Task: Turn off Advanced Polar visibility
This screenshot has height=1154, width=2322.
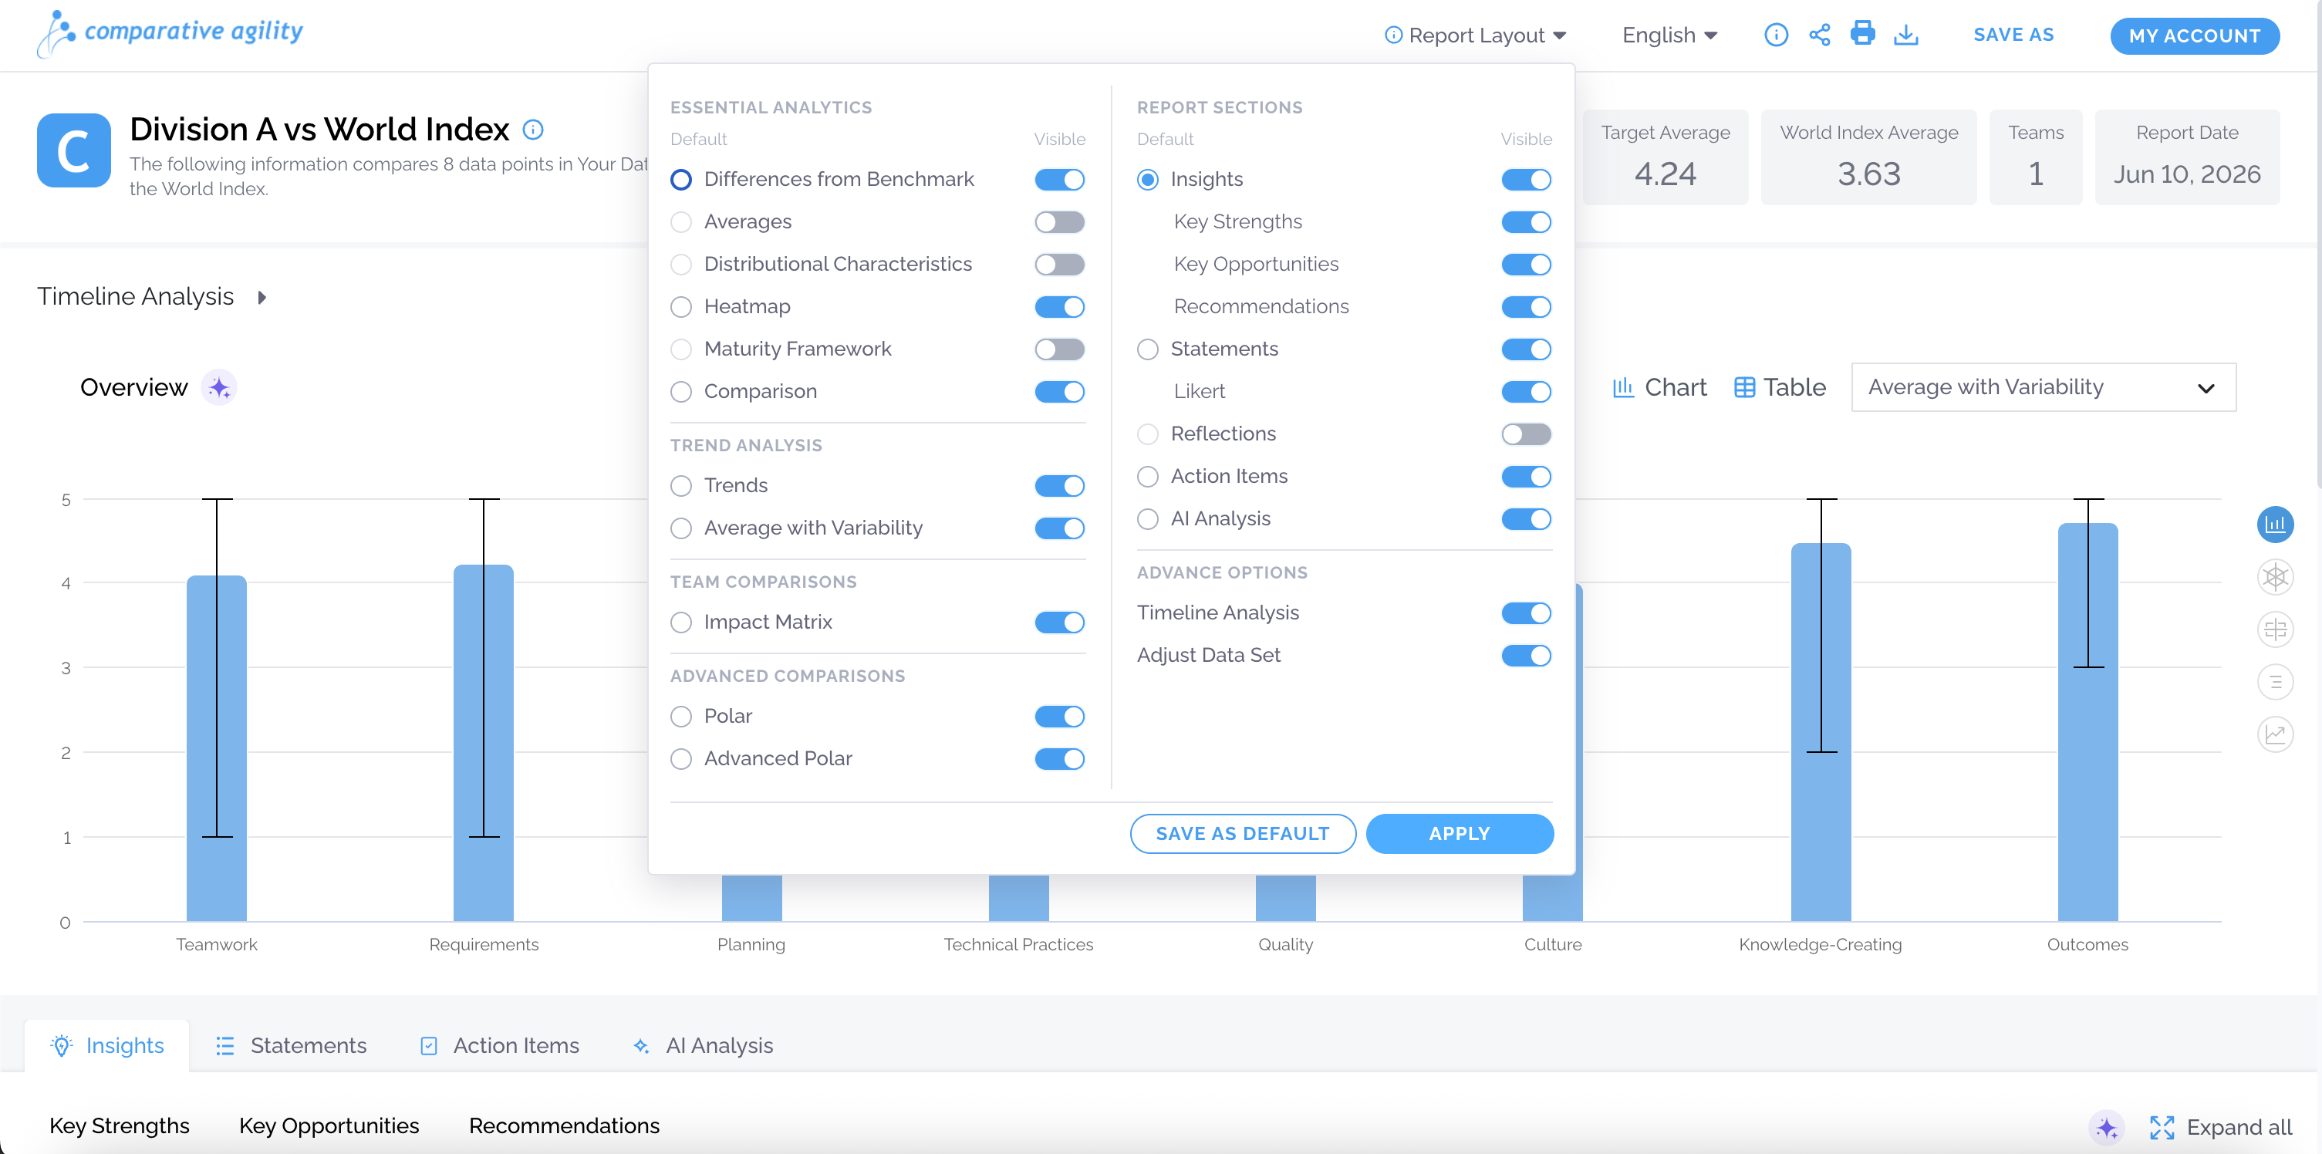Action: 1059,758
